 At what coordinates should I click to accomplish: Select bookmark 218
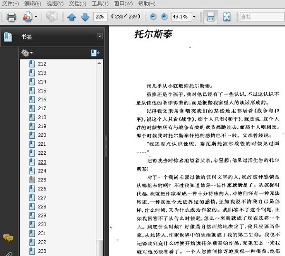point(42,117)
